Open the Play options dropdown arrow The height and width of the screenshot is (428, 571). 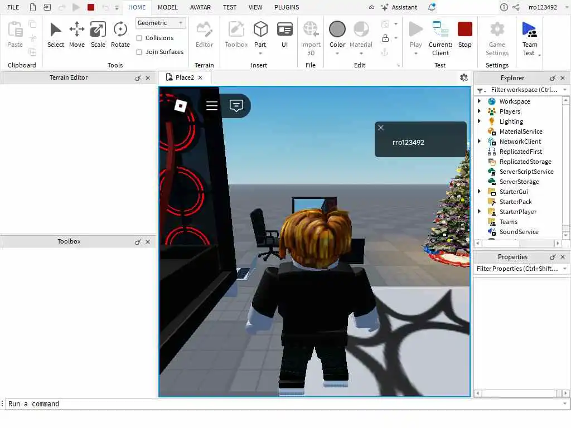(x=415, y=53)
